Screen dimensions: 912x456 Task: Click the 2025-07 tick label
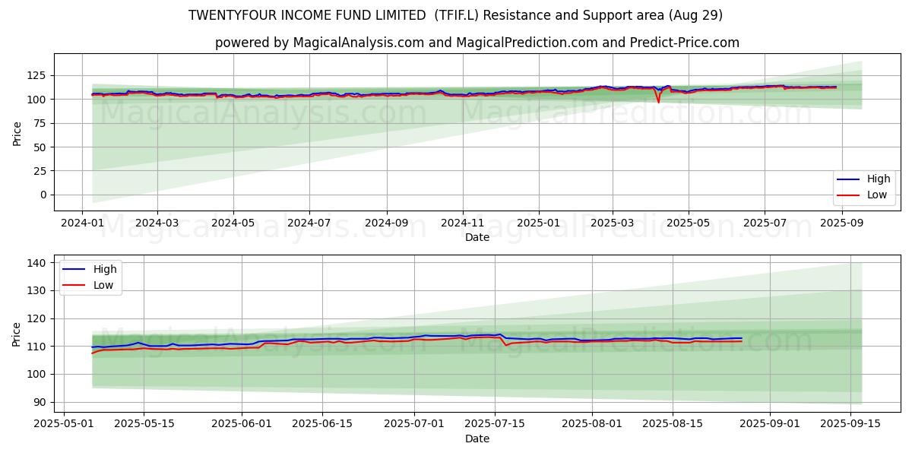point(765,224)
